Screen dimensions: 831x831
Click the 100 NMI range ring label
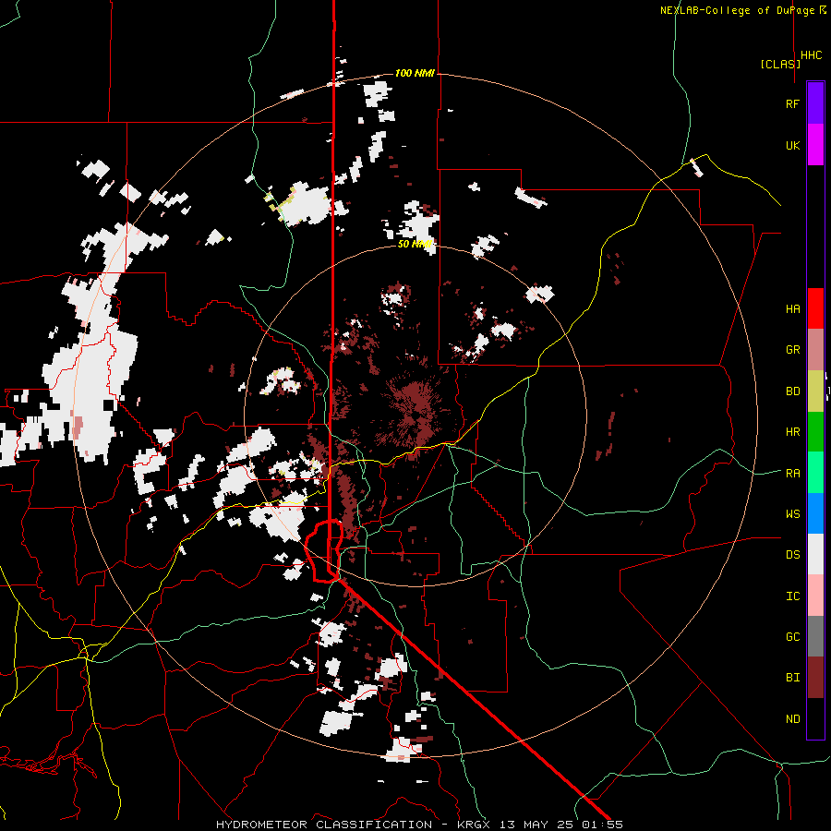(x=415, y=73)
